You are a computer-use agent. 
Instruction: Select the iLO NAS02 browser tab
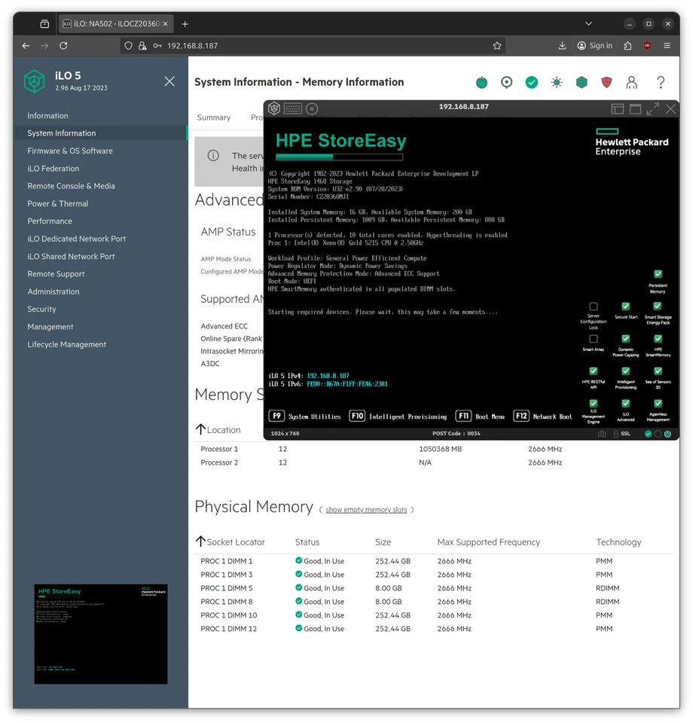(x=115, y=23)
